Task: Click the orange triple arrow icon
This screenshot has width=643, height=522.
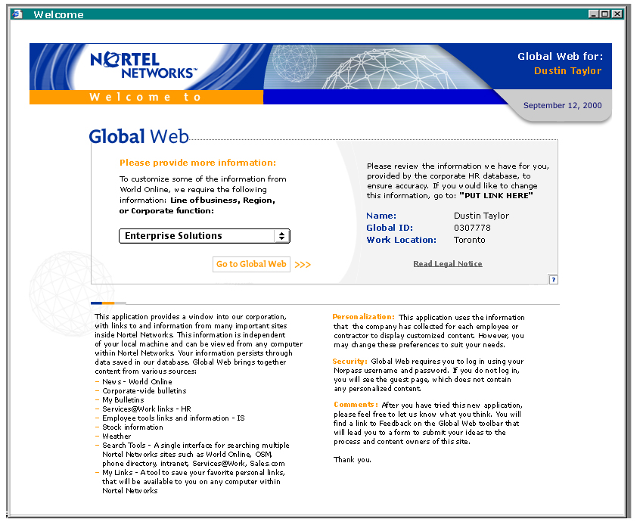Action: coord(303,265)
